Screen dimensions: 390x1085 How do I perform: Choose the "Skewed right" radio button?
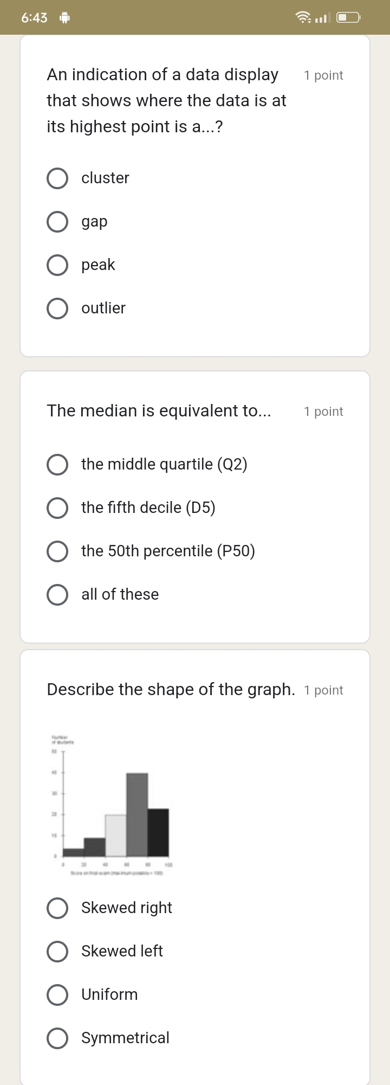point(57,908)
